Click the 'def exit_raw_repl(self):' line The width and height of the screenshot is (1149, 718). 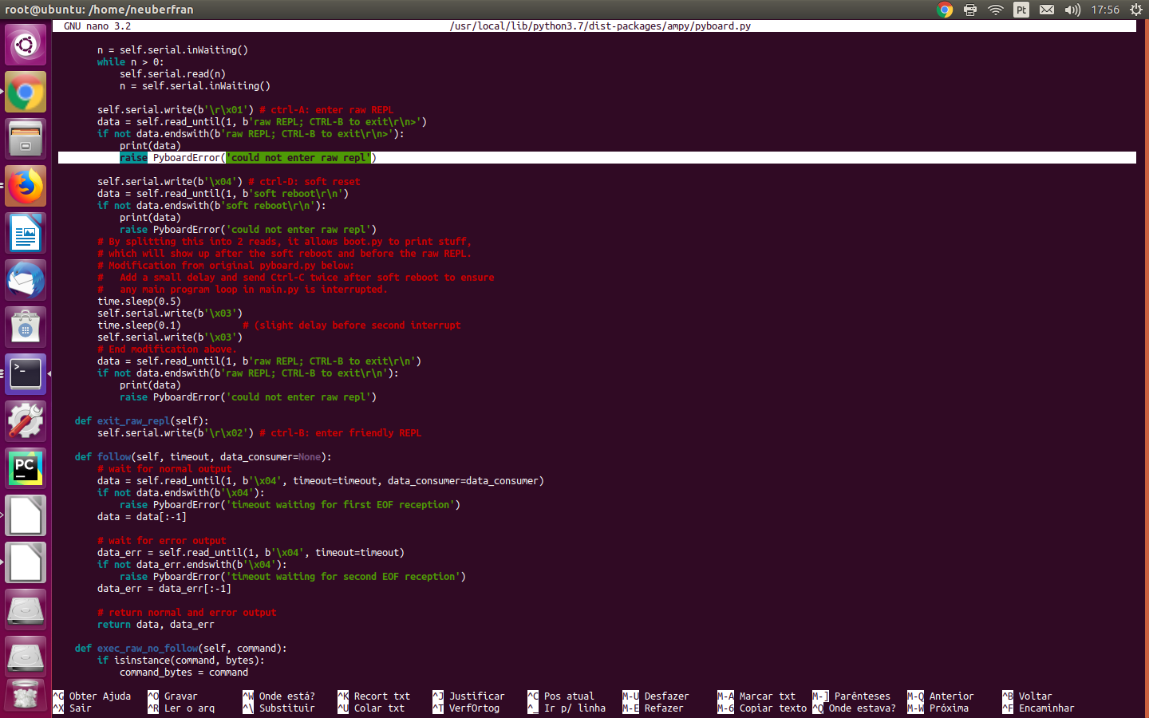point(141,421)
